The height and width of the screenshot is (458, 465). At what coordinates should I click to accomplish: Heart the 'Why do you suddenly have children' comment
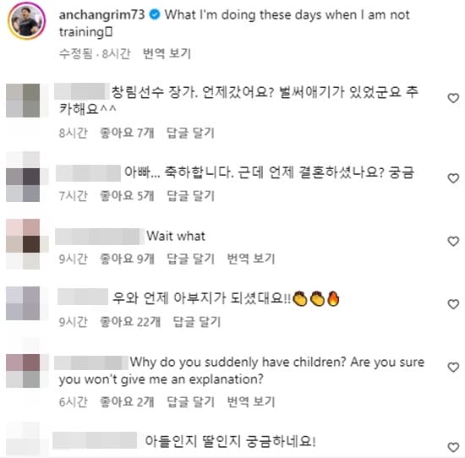click(x=453, y=368)
